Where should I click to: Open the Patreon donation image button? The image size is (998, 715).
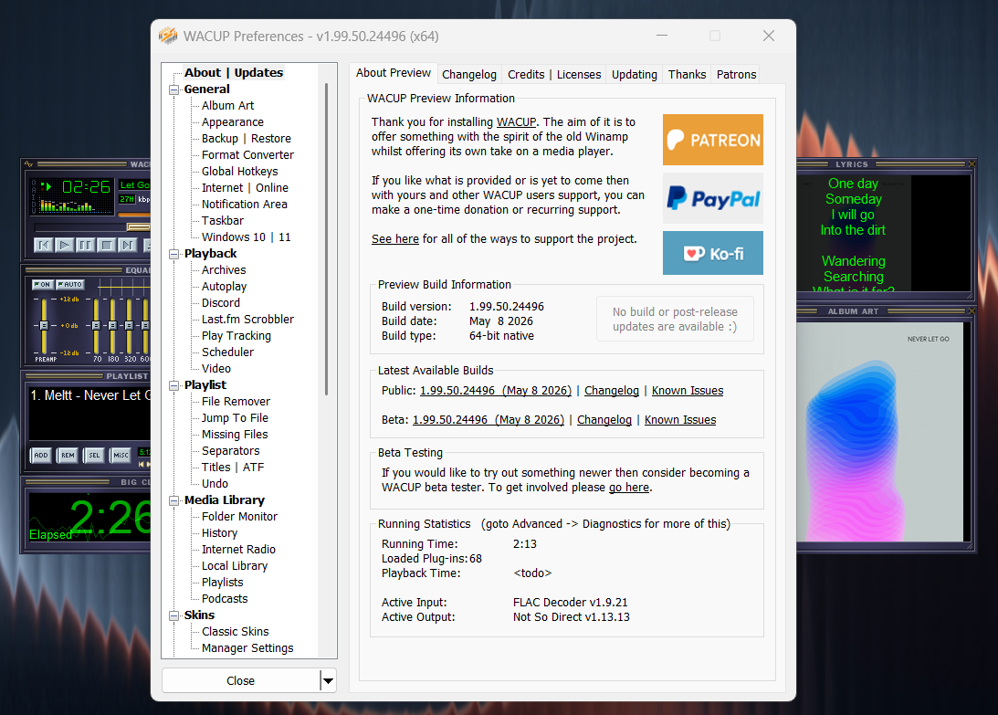713,140
